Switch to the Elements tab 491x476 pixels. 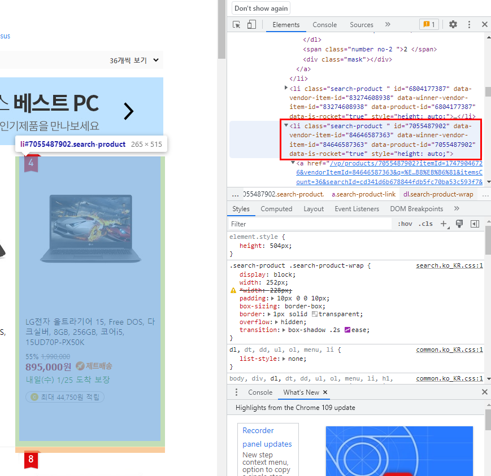(286, 25)
